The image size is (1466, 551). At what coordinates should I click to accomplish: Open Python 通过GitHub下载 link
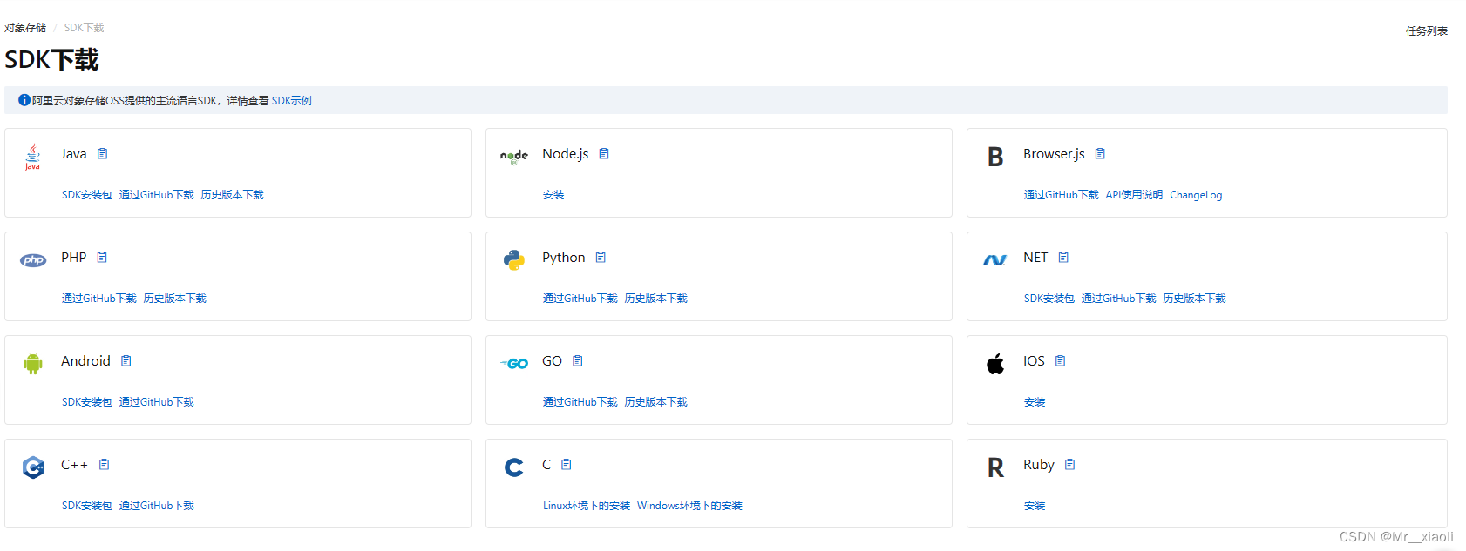coord(580,299)
